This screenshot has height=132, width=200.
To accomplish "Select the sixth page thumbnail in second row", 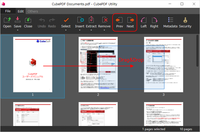I will [x=164, y=114].
